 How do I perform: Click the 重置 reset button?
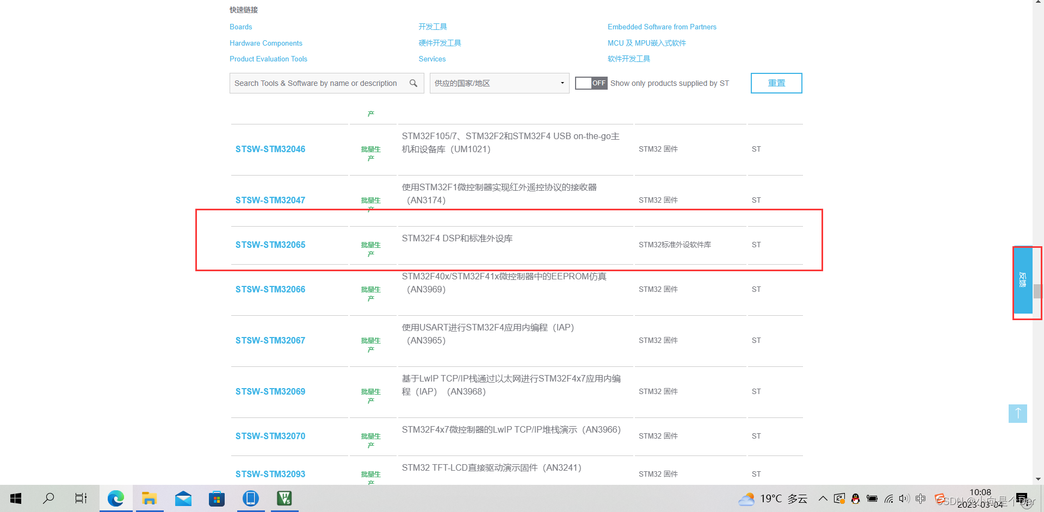pyautogui.click(x=776, y=83)
